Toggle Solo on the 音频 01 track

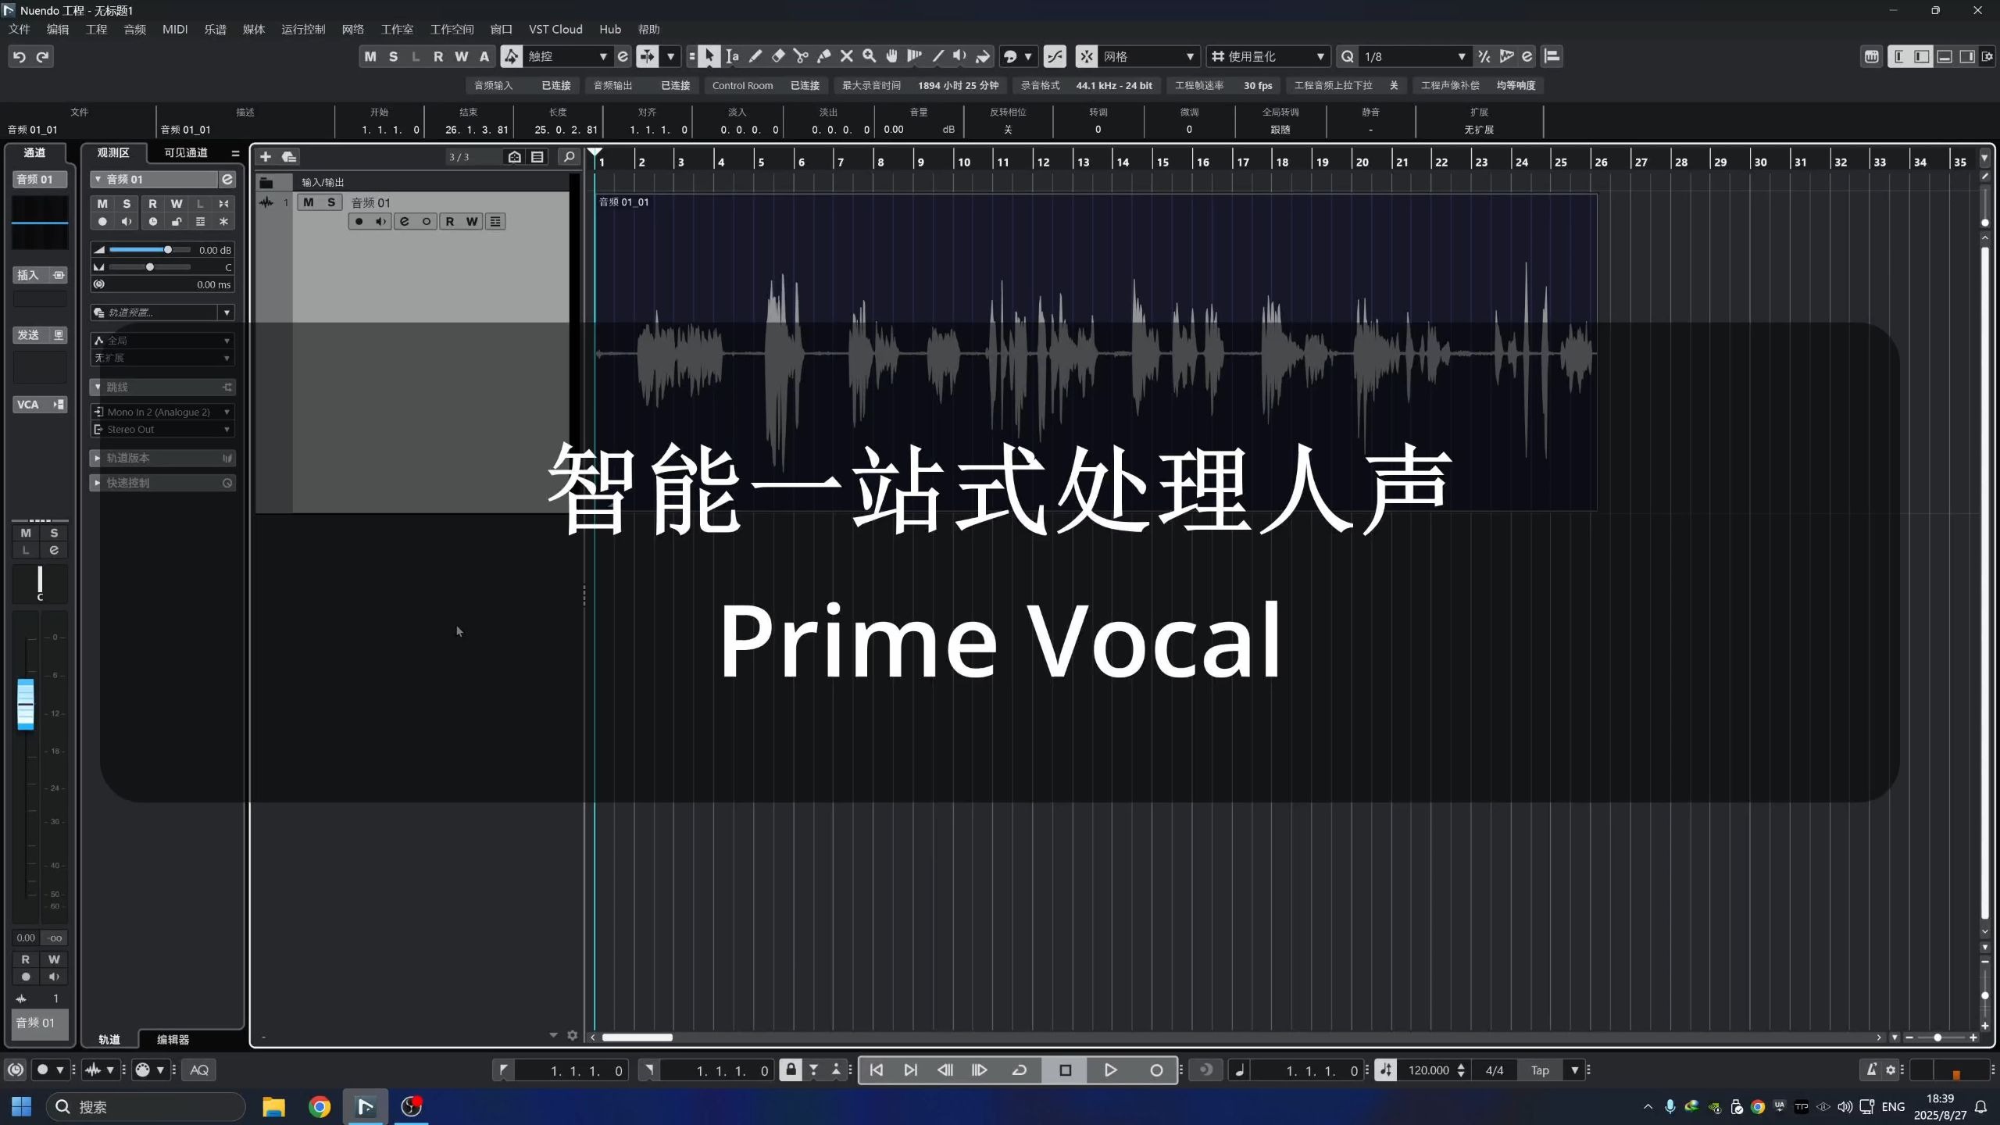[331, 202]
